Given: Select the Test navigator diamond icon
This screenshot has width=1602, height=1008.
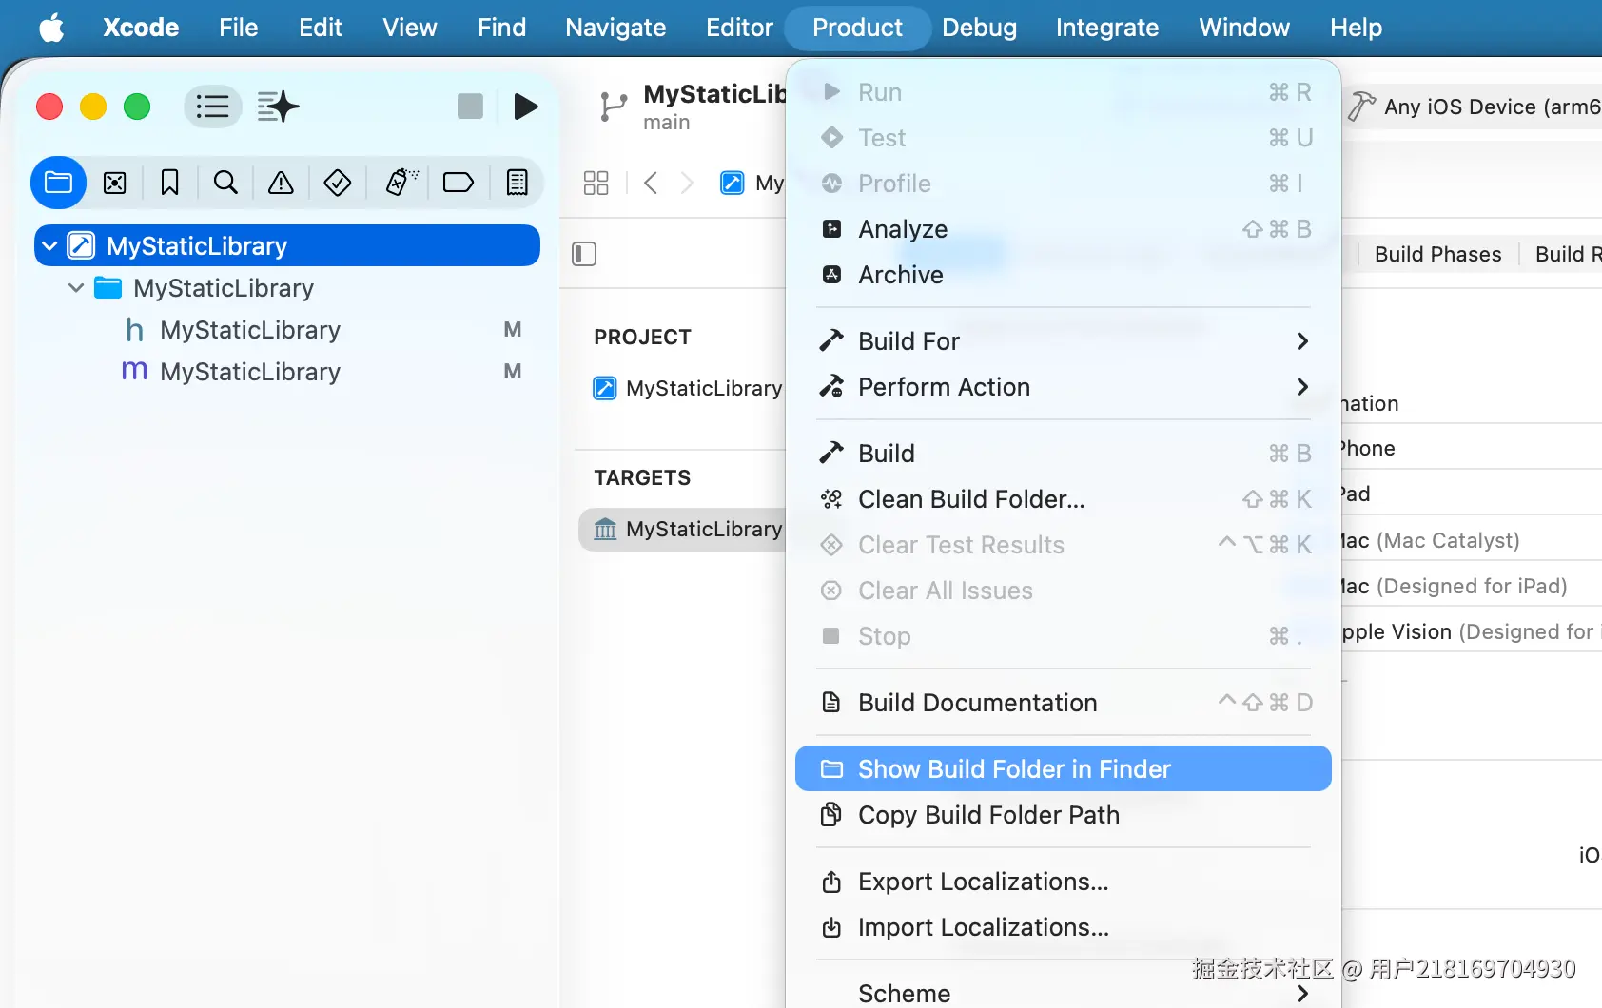Looking at the screenshot, I should (338, 183).
